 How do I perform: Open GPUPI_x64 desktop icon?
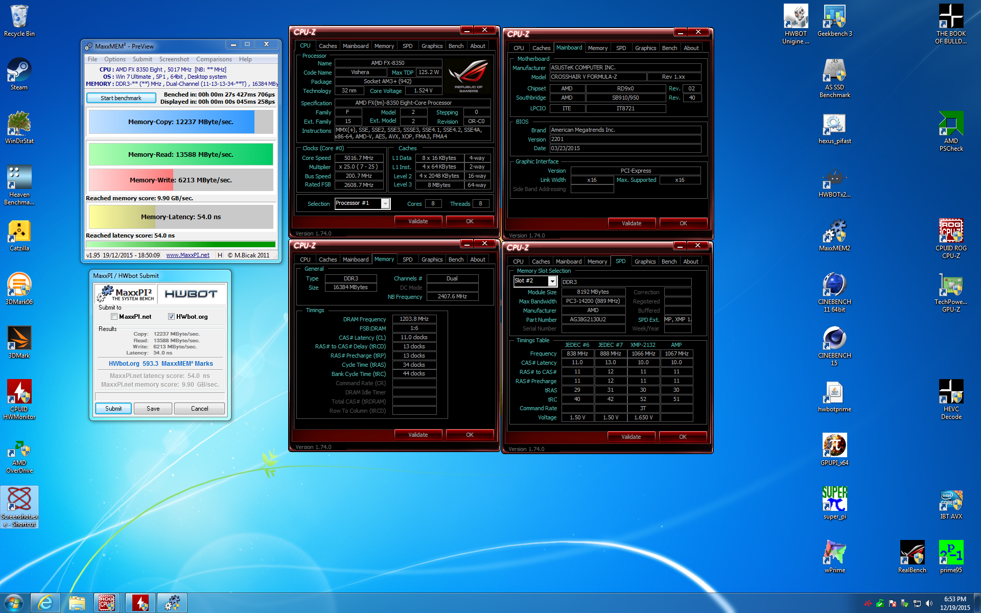click(x=834, y=450)
